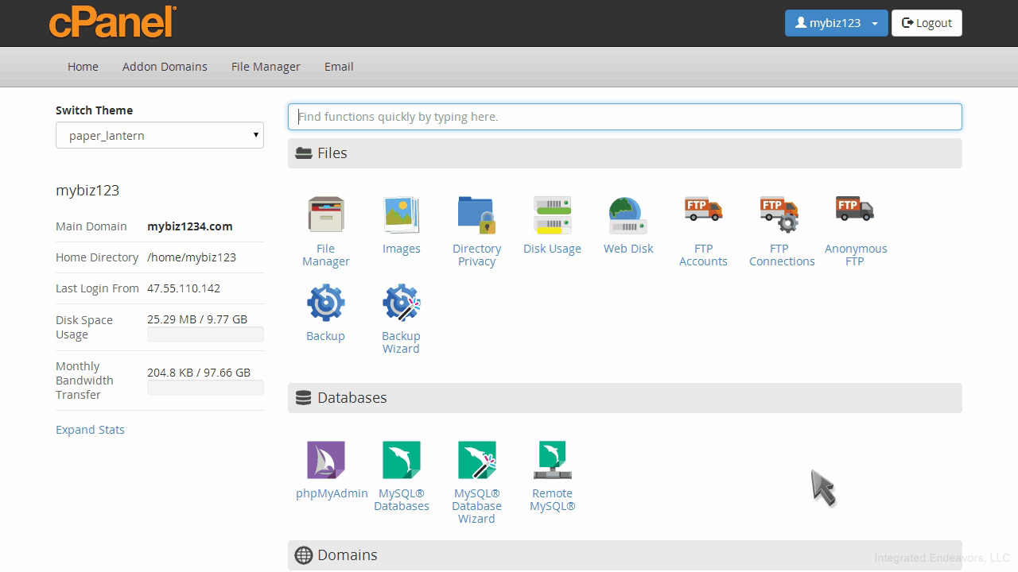
Task: Open the Backup Wizard icon
Action: point(401,303)
